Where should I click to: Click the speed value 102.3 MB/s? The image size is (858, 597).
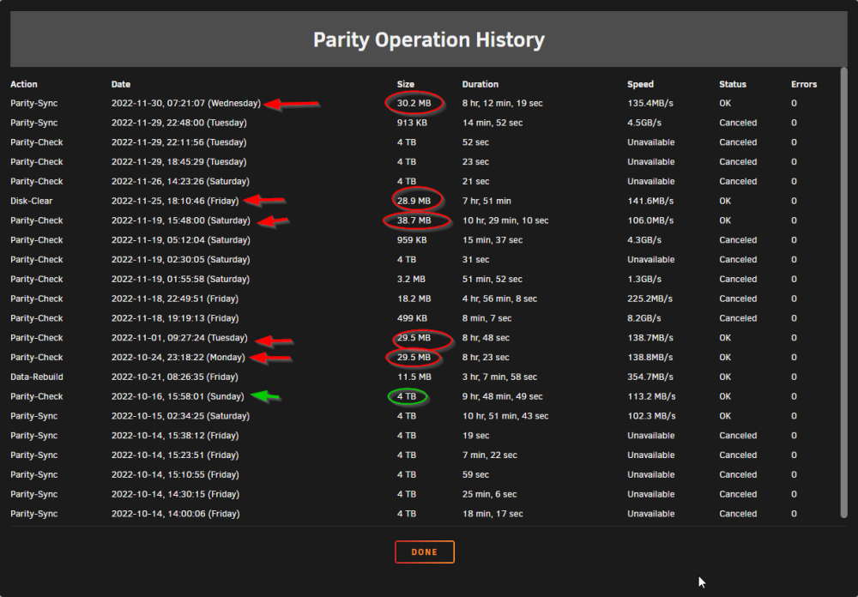click(x=651, y=416)
